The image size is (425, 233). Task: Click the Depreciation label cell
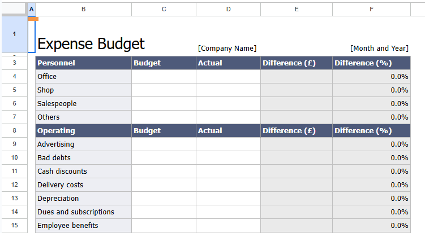(x=83, y=198)
